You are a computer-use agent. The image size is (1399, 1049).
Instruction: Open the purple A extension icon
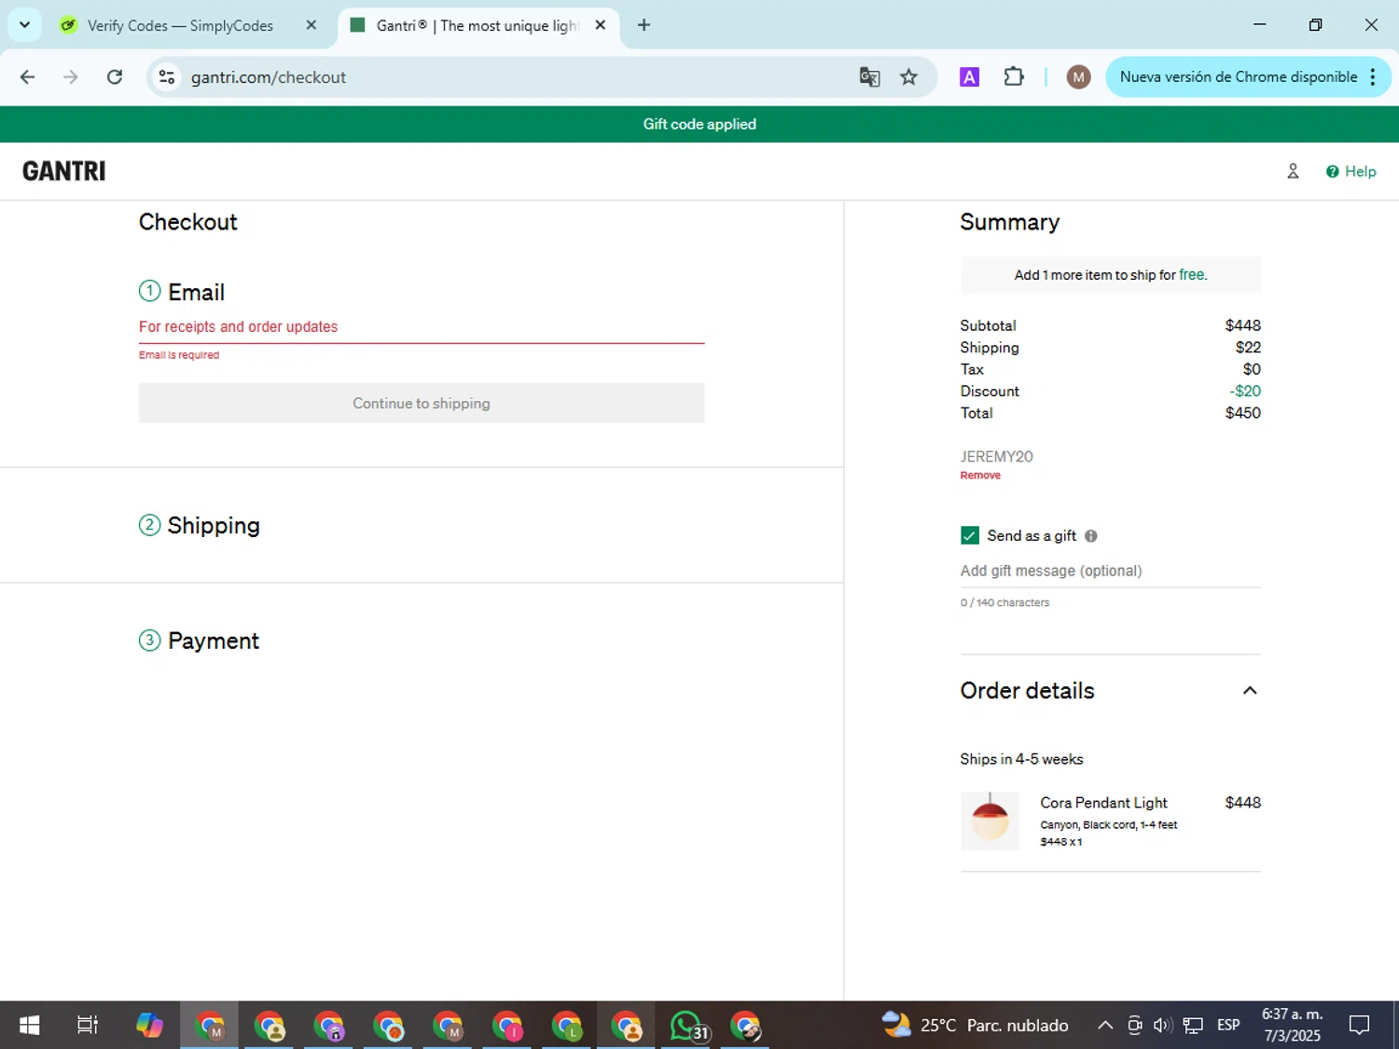pos(969,77)
